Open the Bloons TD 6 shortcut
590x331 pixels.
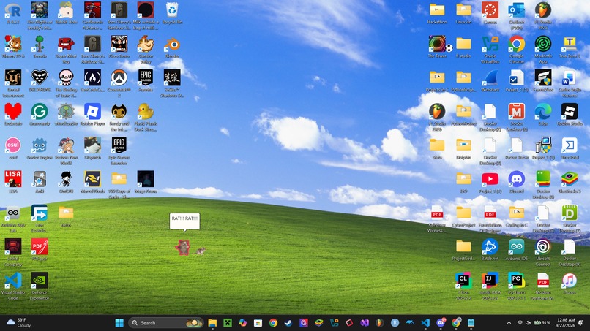pyautogui.click(x=13, y=45)
